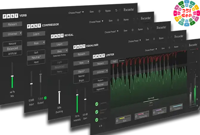
Task: Select Bright flavour in FAST Equaliser
Action: (81, 80)
